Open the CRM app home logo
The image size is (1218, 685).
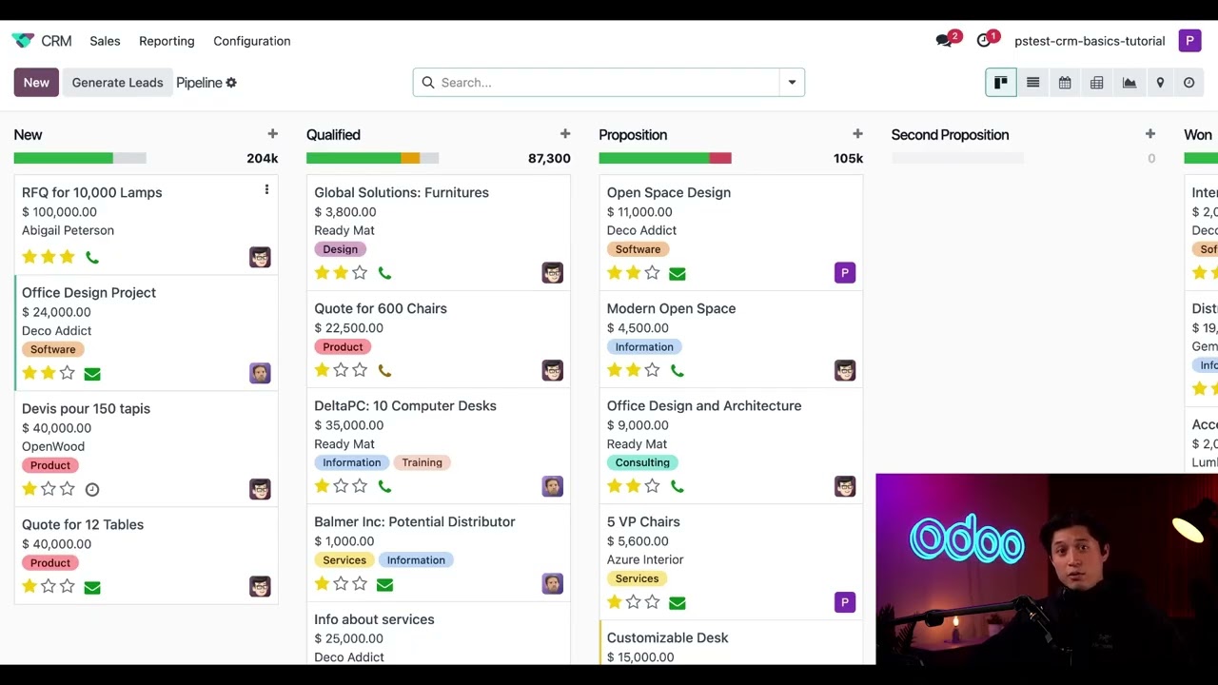point(23,41)
